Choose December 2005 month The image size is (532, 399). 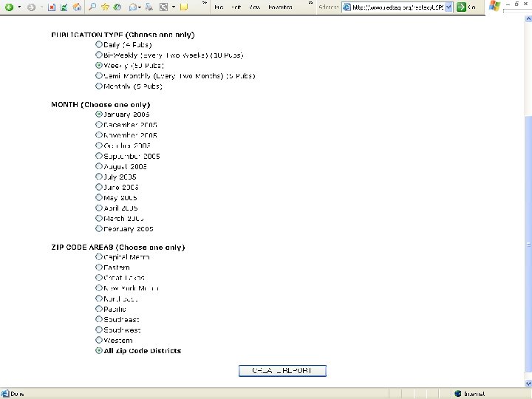pyautogui.click(x=99, y=125)
